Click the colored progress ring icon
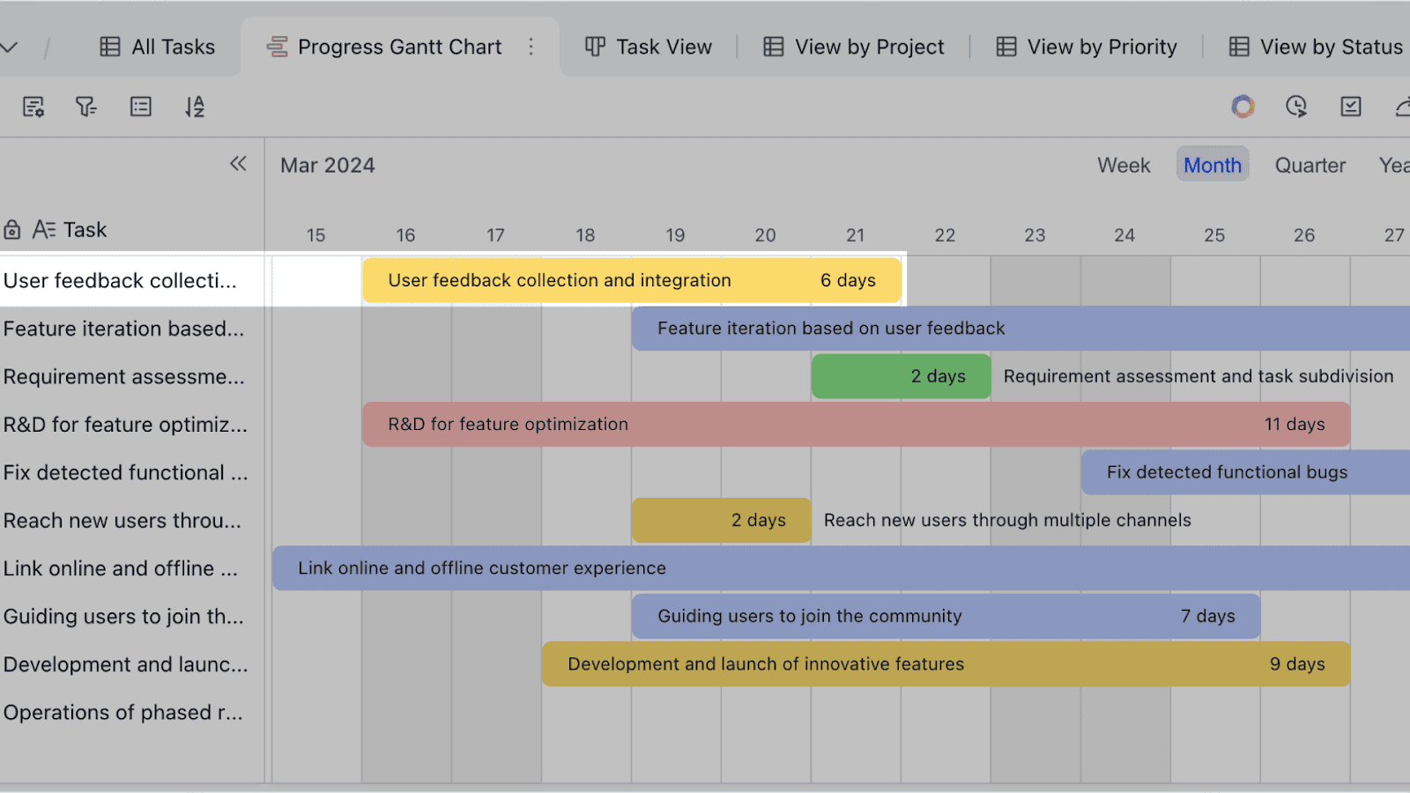Image resolution: width=1410 pixels, height=793 pixels. (1243, 107)
